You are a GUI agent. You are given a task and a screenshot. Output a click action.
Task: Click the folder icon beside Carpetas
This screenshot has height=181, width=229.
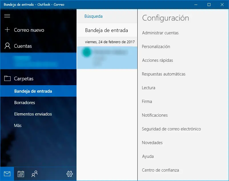point(7,79)
